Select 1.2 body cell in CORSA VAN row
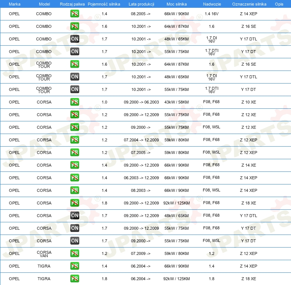 click(x=211, y=253)
